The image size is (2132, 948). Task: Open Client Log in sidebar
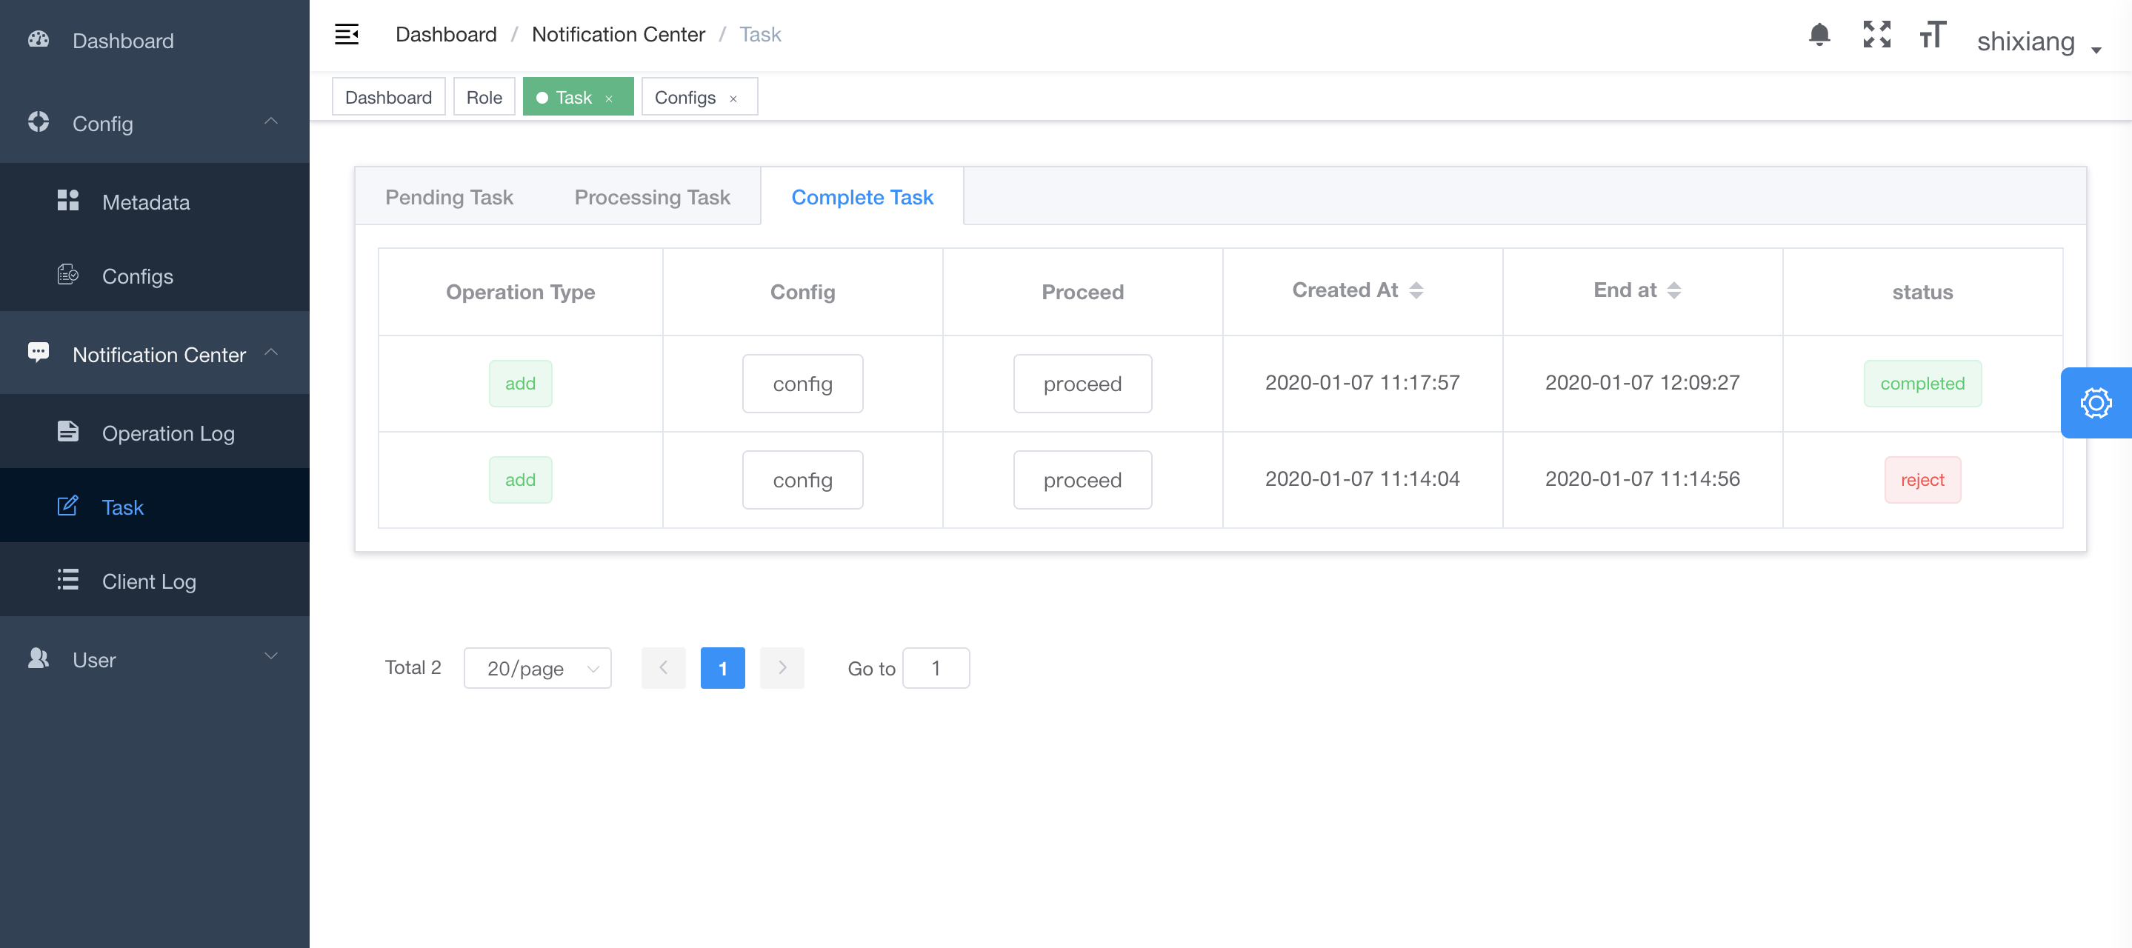(x=149, y=581)
